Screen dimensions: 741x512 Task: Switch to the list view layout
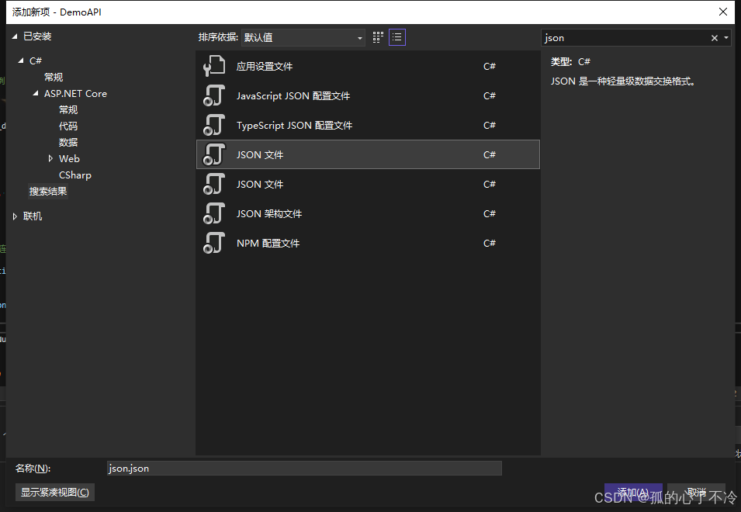[x=397, y=37]
